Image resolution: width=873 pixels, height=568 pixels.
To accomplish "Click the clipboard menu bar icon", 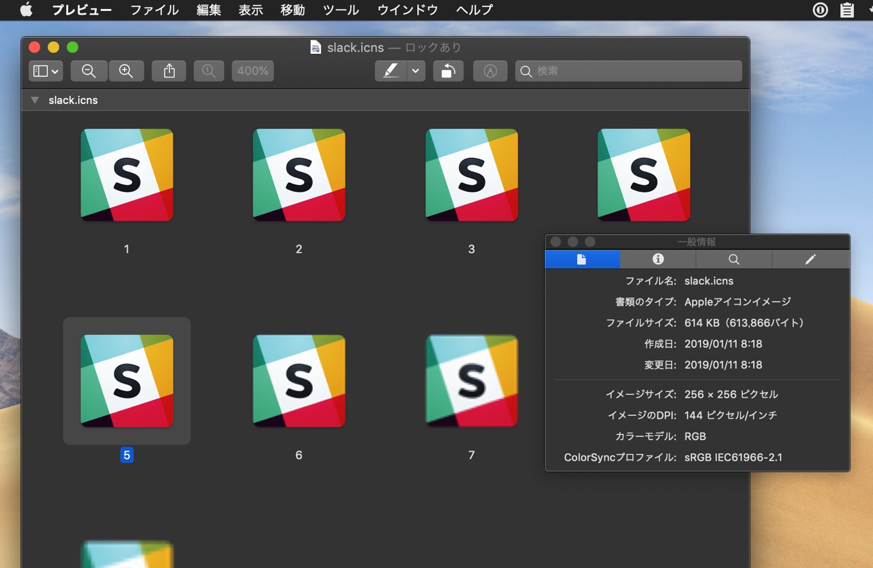I will click(x=847, y=10).
